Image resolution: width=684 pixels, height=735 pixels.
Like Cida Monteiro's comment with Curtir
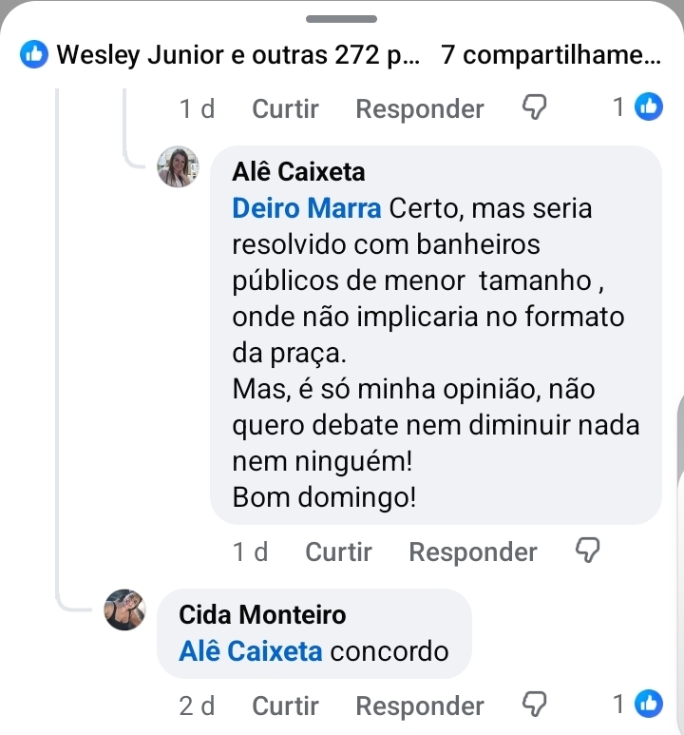coord(285,706)
